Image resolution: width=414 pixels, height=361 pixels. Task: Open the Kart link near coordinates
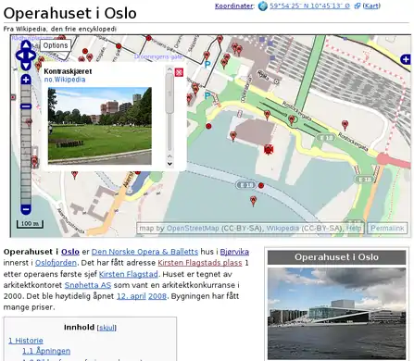[371, 6]
